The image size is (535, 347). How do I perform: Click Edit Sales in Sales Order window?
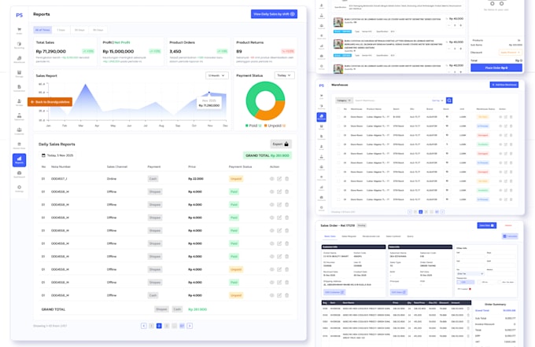coord(399,292)
